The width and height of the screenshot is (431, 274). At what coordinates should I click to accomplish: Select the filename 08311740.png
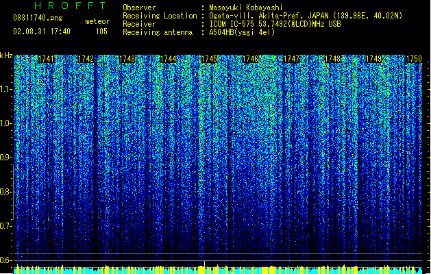[38, 18]
